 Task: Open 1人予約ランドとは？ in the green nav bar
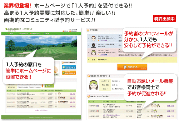(35, 33)
